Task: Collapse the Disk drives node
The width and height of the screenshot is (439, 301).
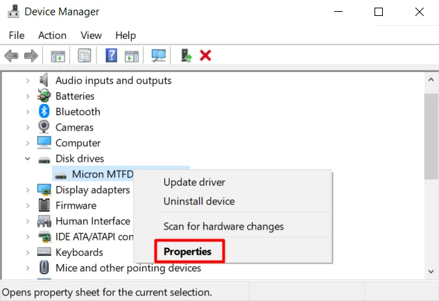Action: point(28,159)
